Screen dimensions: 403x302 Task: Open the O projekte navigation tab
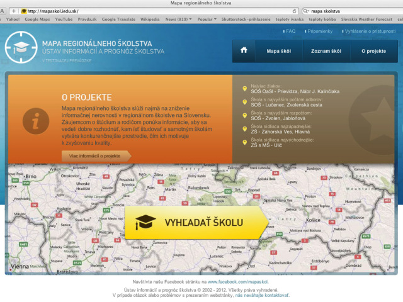point(373,51)
